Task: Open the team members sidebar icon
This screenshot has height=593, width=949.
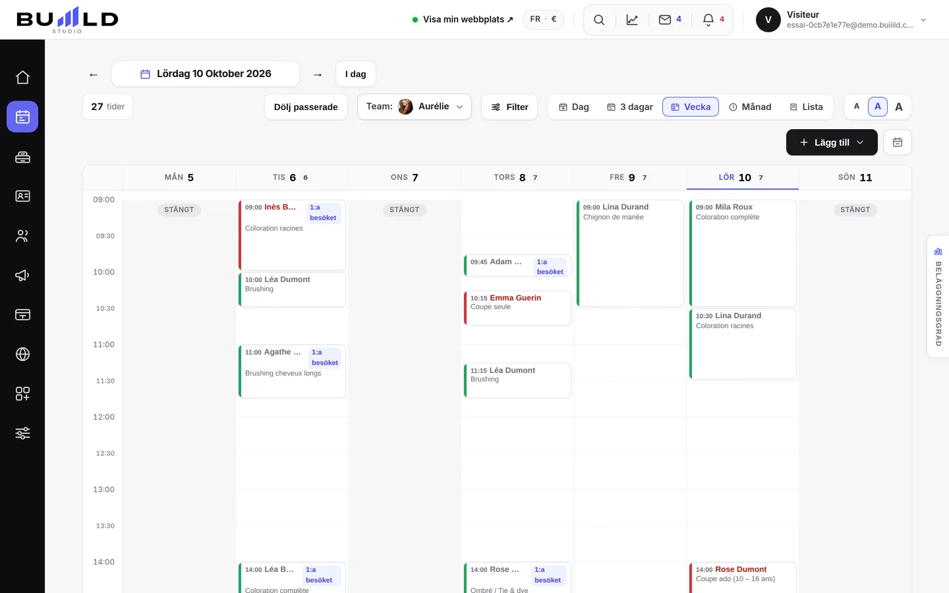Action: coord(22,236)
